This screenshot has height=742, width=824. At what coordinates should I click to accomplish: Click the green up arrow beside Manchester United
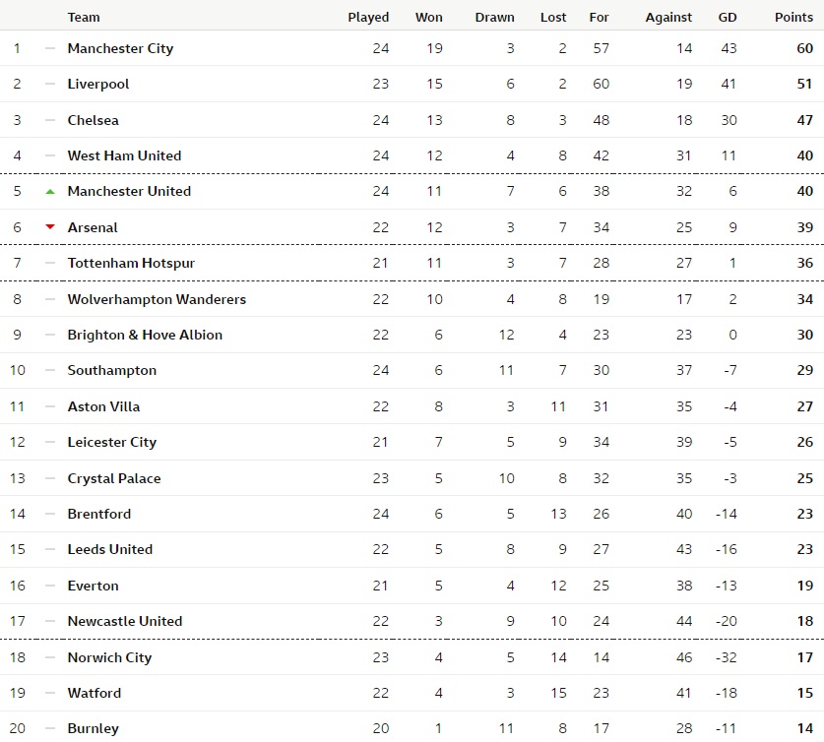[x=50, y=192]
